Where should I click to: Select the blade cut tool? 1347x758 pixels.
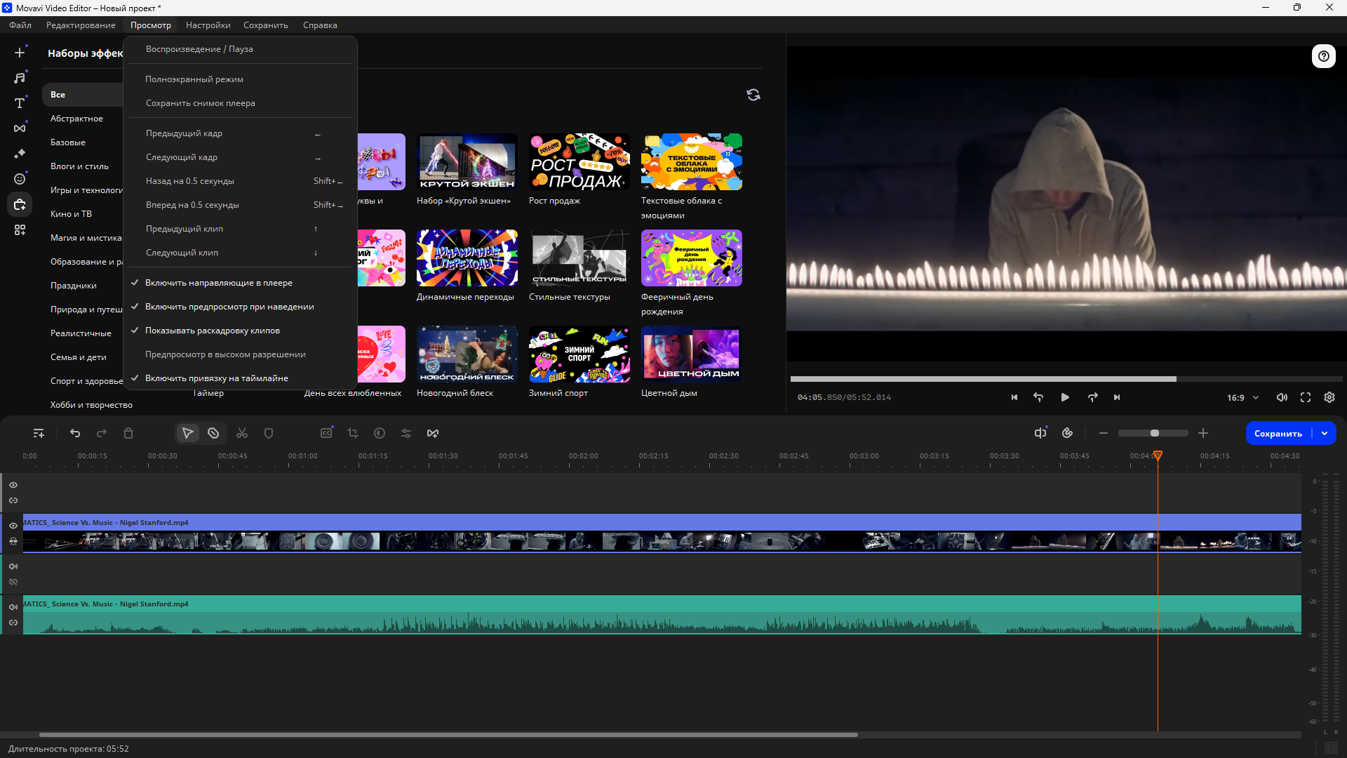[213, 433]
